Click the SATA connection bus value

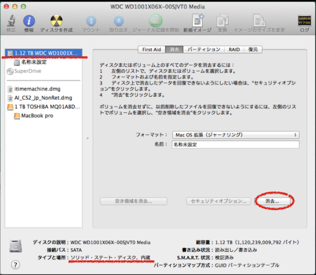coord(76,250)
